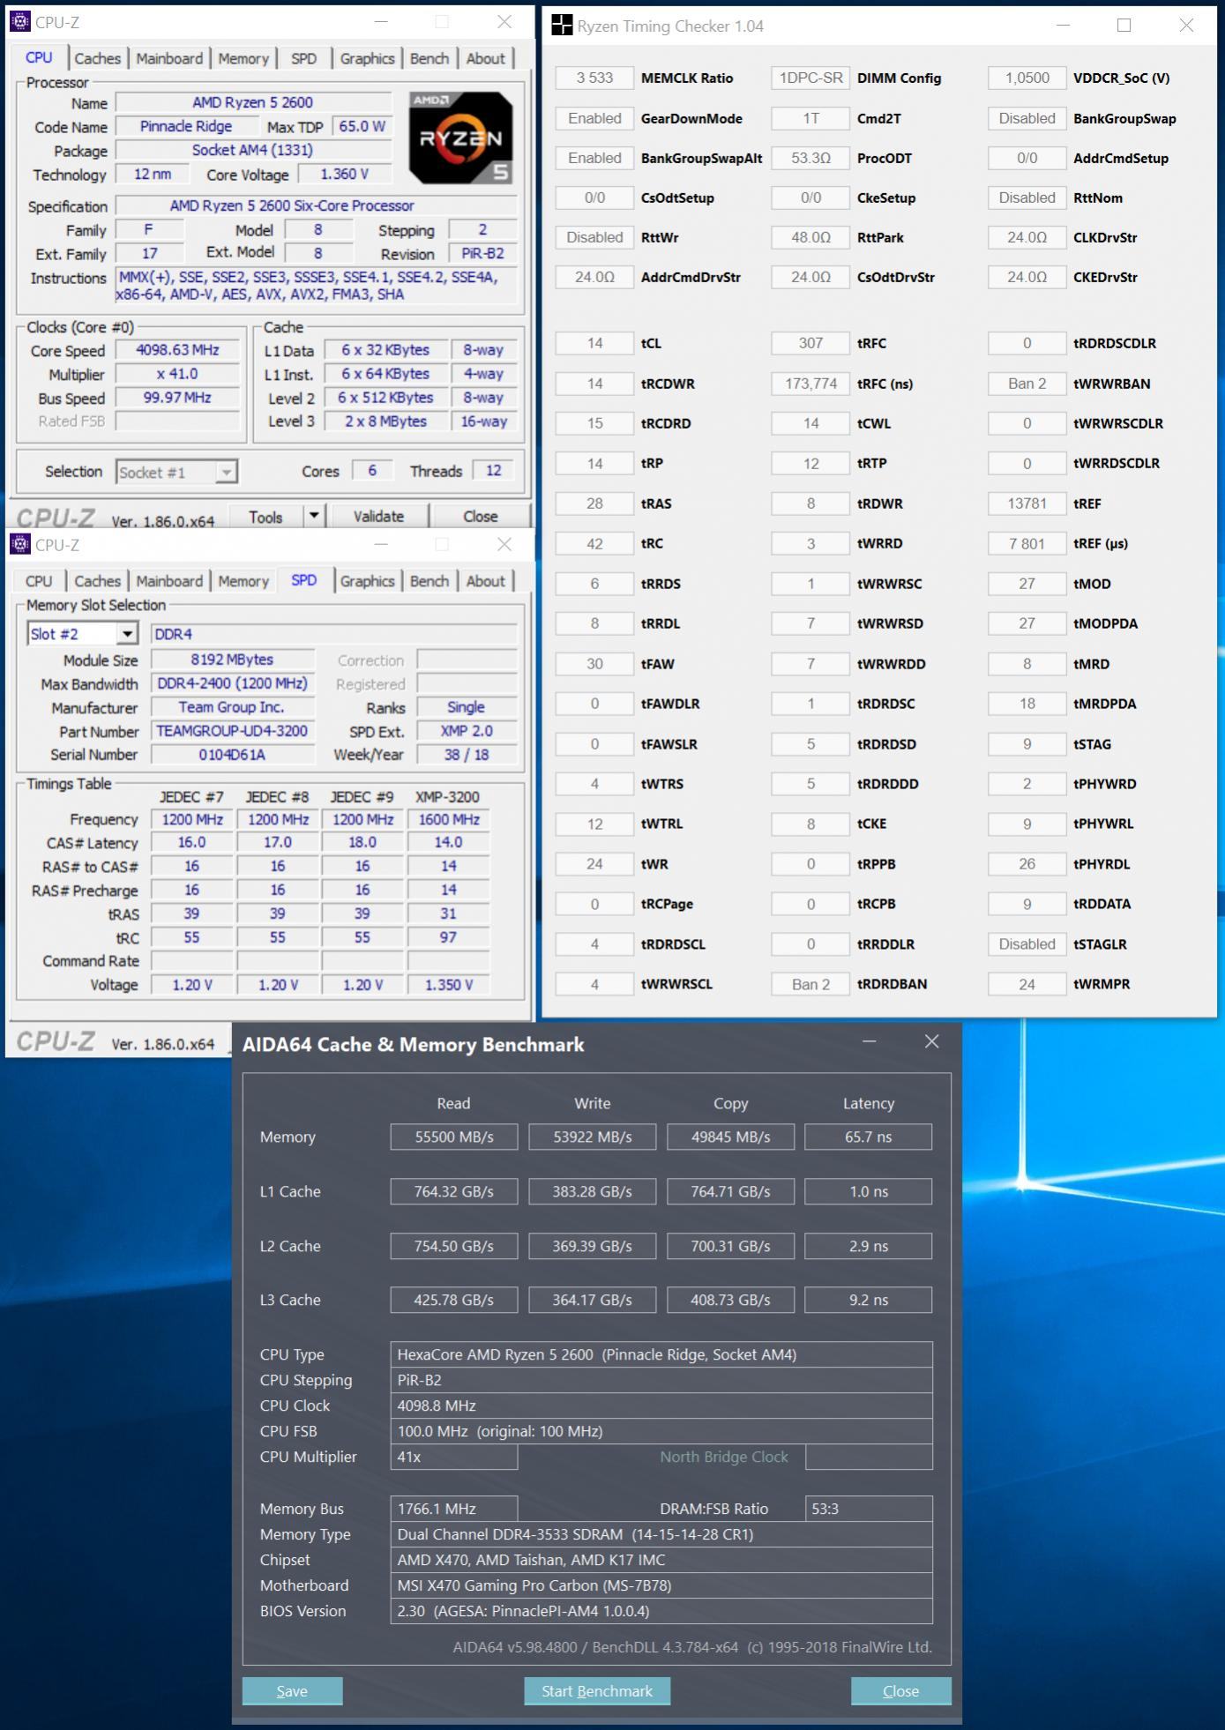Open Bench tab in top CPU-Z window
1225x1730 pixels.
429,59
